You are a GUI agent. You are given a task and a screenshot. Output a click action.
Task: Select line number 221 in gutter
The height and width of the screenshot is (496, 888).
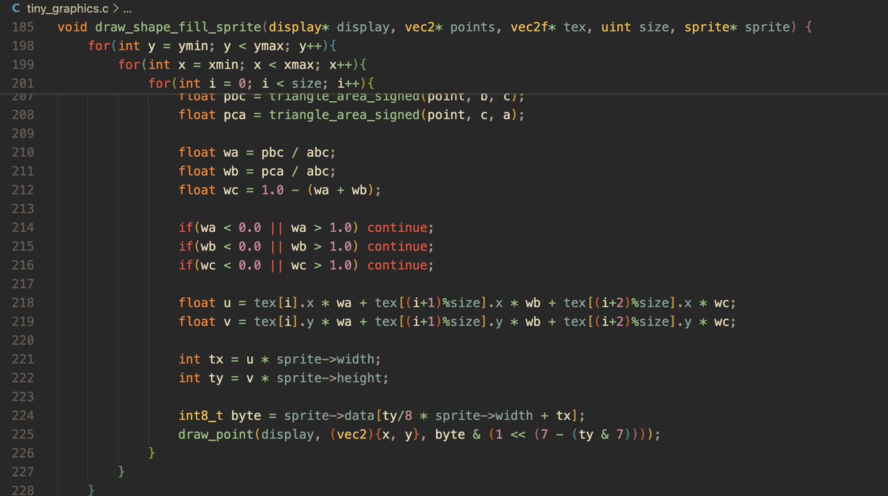(x=23, y=359)
